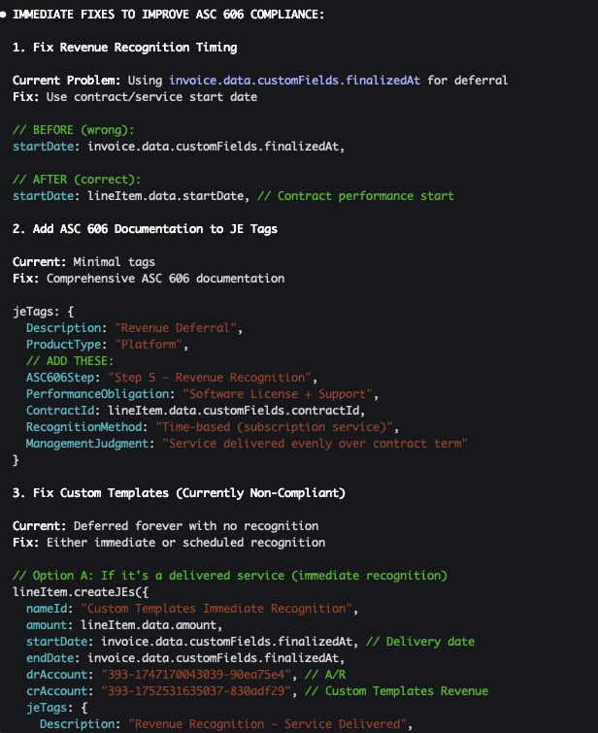This screenshot has height=733, width=598.
Task: Click the '3. Fix Custom Templates' heading
Action: click(179, 493)
